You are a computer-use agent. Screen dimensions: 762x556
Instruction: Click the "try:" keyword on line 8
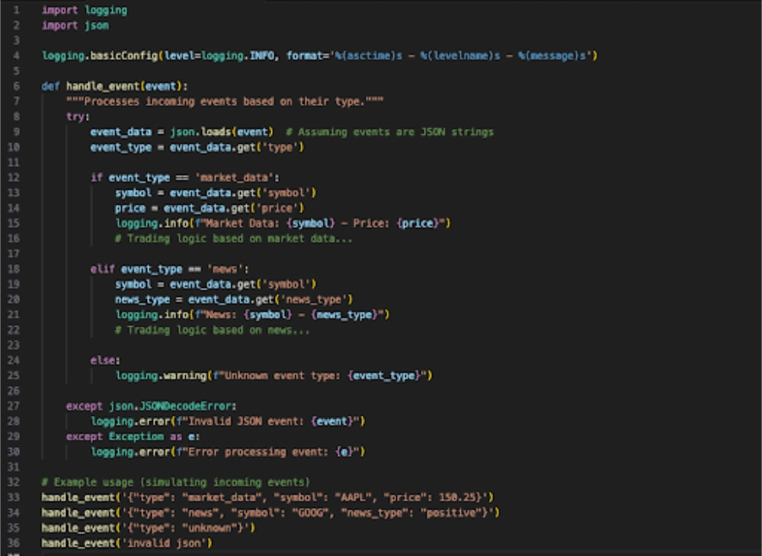(x=78, y=117)
